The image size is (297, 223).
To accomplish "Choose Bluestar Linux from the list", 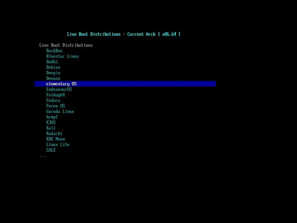I will click(x=63, y=56).
